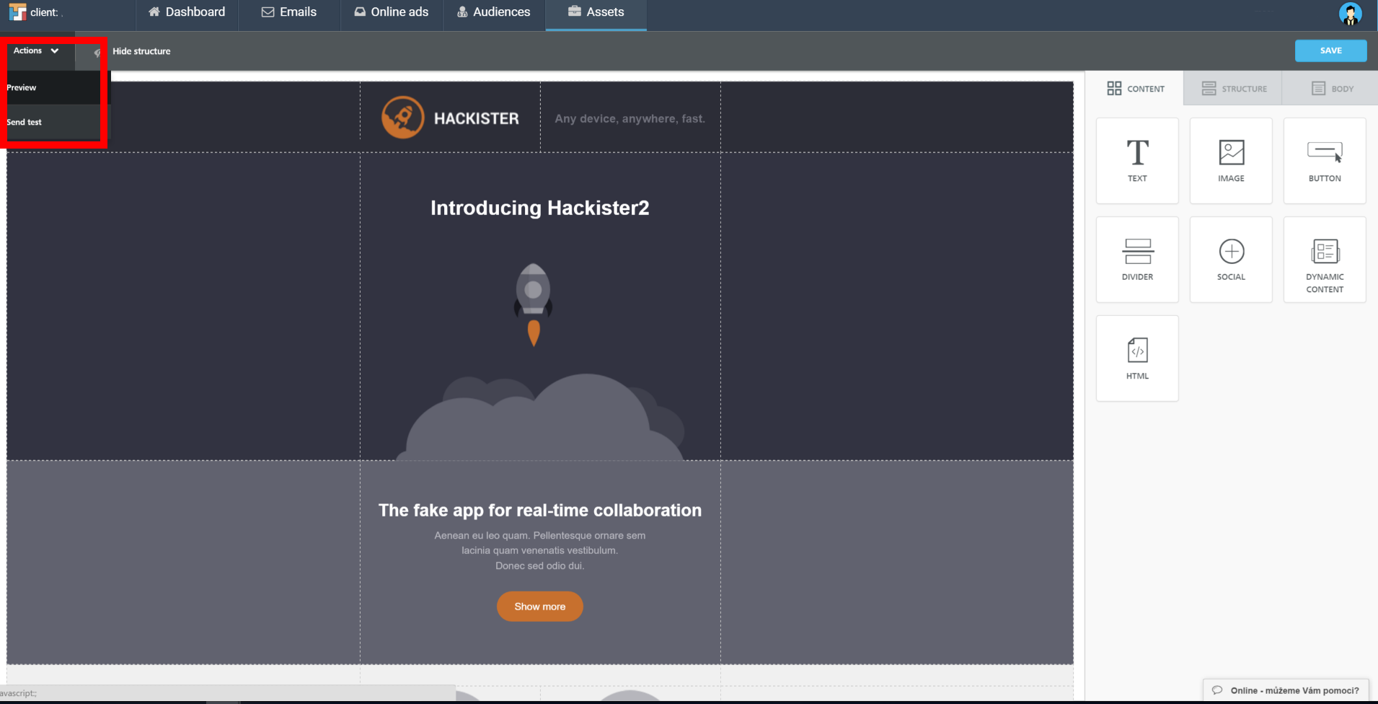The height and width of the screenshot is (704, 1378).
Task: Click the rocket illustration image
Action: [533, 305]
